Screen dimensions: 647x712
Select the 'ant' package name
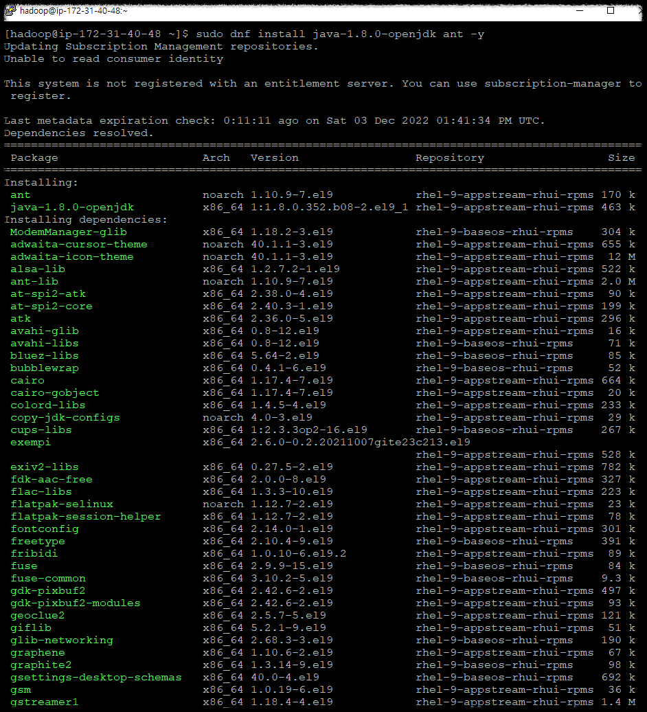pos(21,194)
